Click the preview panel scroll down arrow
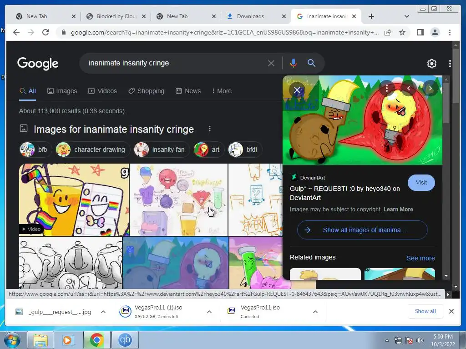 446,276
